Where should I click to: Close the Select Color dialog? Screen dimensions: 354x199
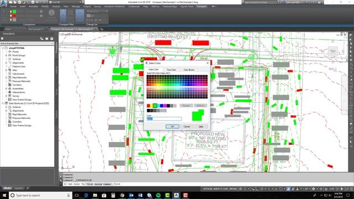(x=207, y=63)
